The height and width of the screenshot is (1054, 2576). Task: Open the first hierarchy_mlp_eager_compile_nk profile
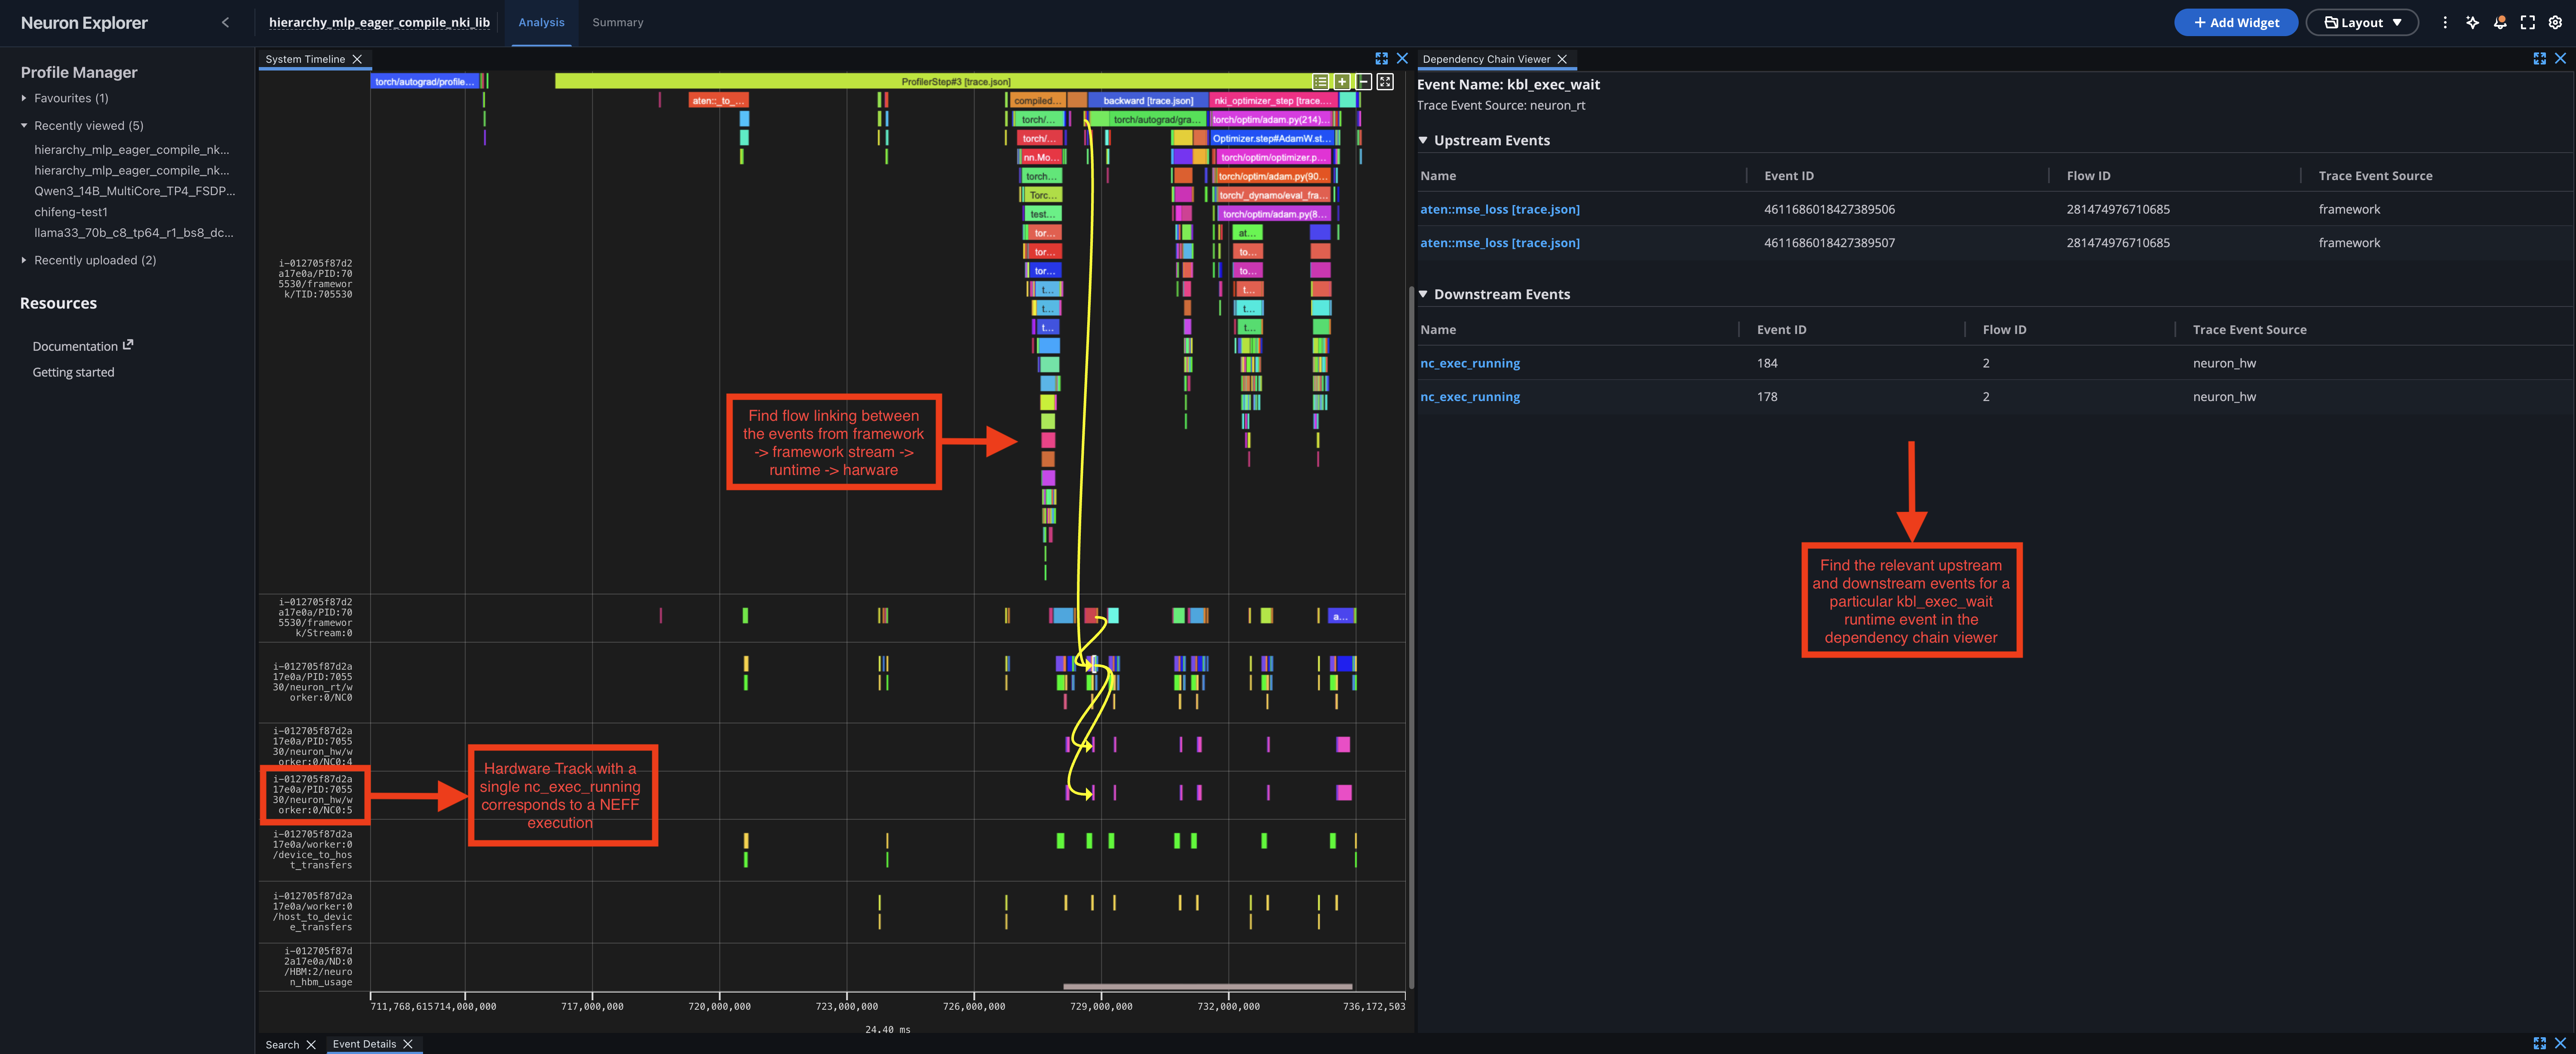(131, 149)
